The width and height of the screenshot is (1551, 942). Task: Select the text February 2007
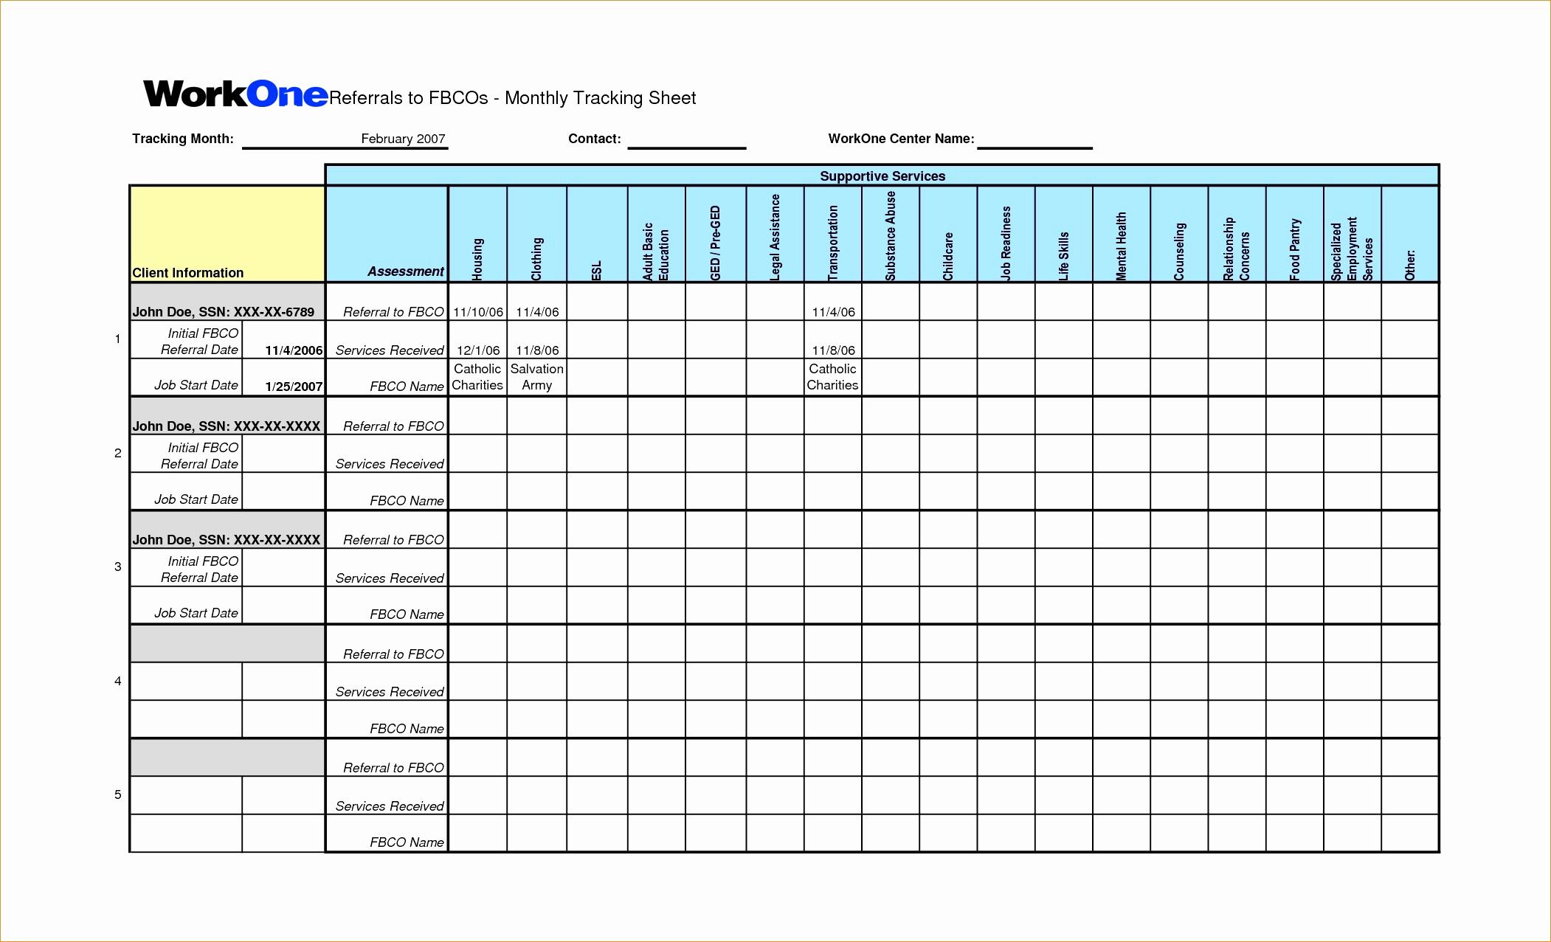pos(402,139)
